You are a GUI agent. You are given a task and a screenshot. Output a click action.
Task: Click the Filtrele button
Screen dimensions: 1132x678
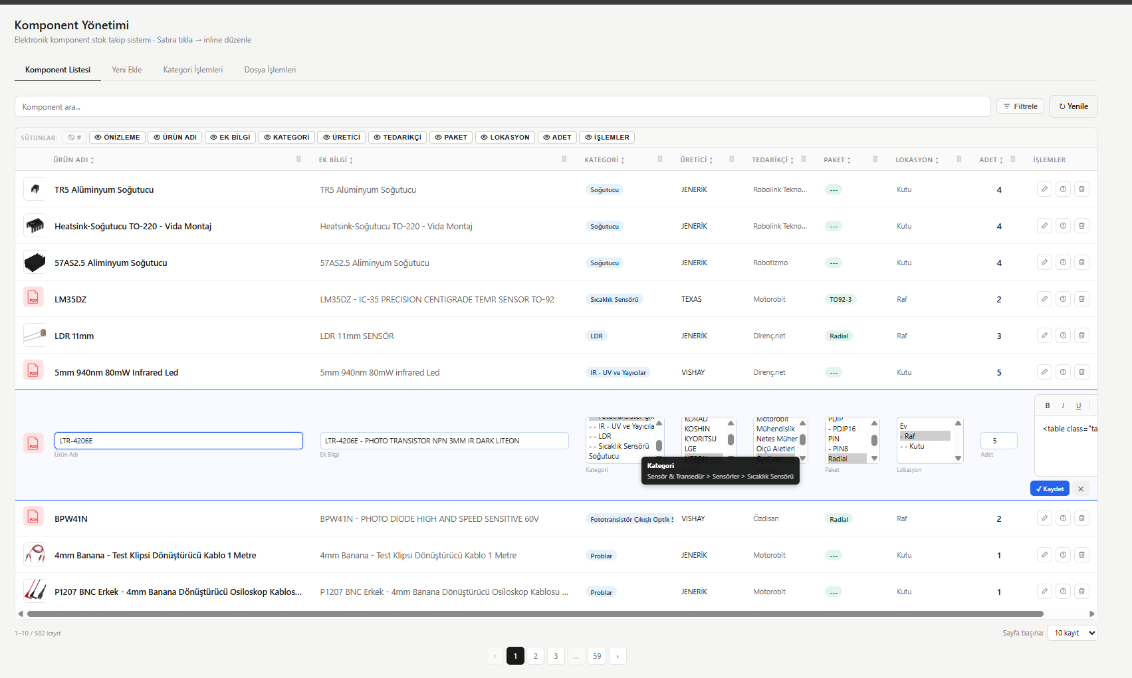1020,106
